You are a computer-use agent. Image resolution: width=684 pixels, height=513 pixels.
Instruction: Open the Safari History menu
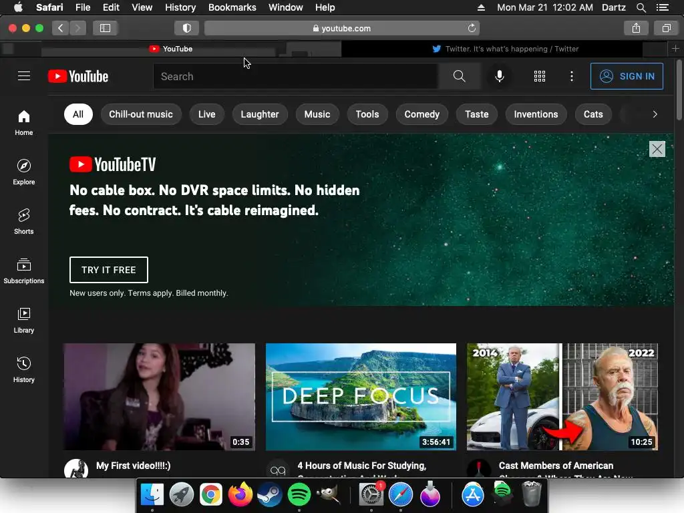pyautogui.click(x=180, y=7)
